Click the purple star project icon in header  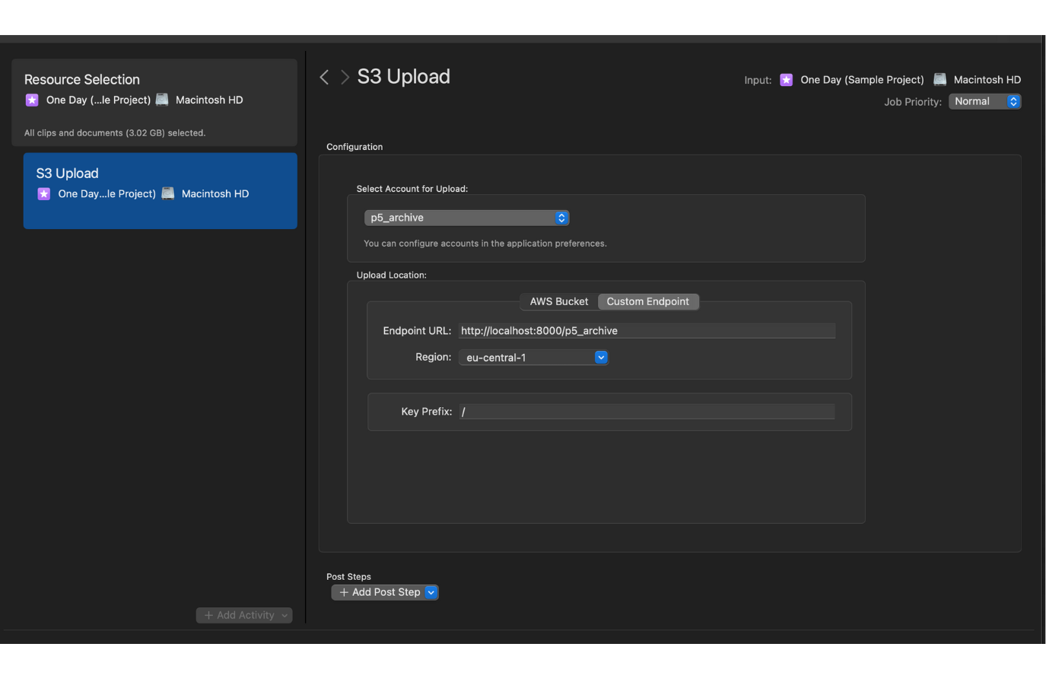787,80
